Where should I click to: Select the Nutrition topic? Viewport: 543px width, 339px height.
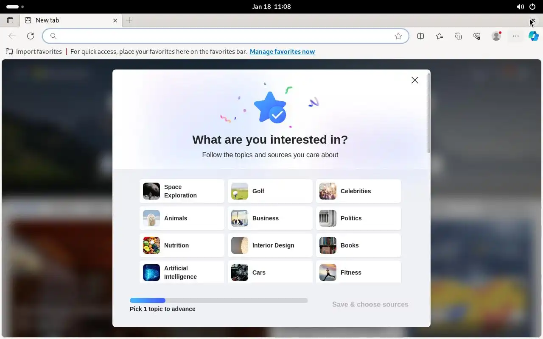pos(182,245)
